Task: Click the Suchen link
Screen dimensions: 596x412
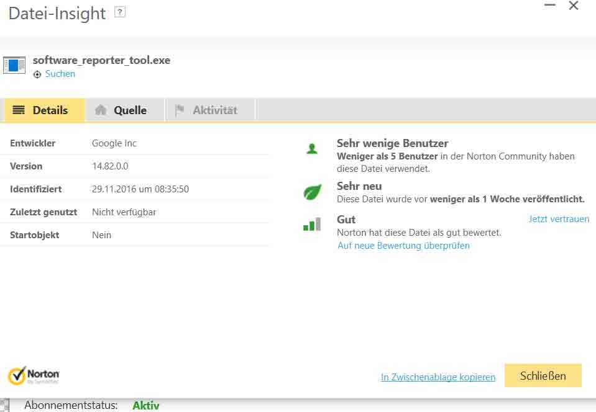Action: point(60,74)
